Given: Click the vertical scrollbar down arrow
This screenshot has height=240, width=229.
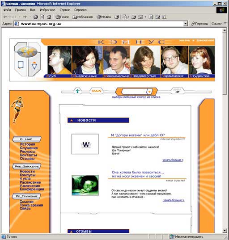Looking at the screenshot, I should 225,230.
